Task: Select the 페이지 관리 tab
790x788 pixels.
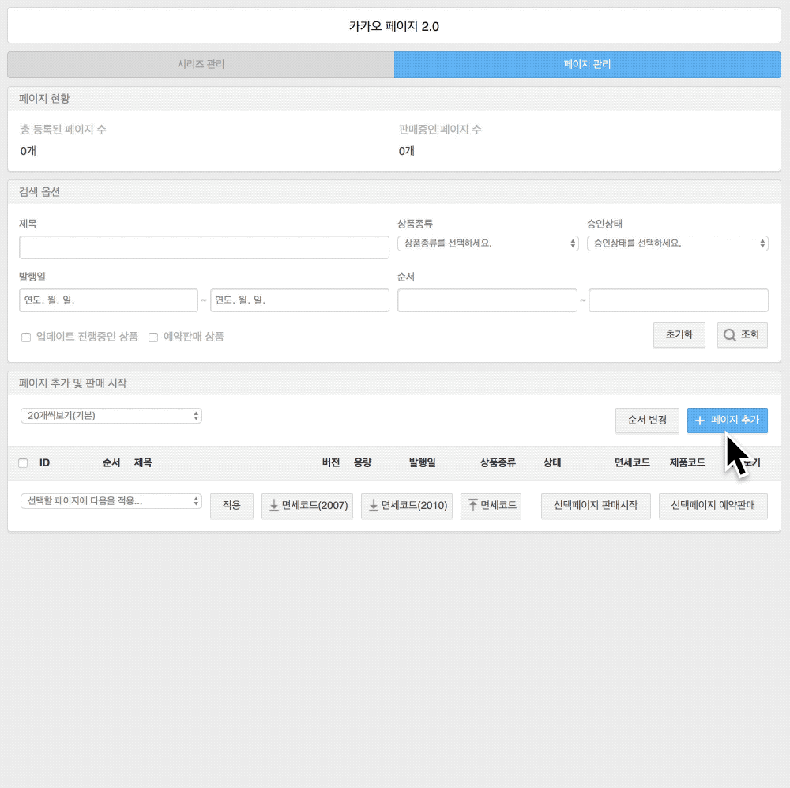Action: pos(588,64)
